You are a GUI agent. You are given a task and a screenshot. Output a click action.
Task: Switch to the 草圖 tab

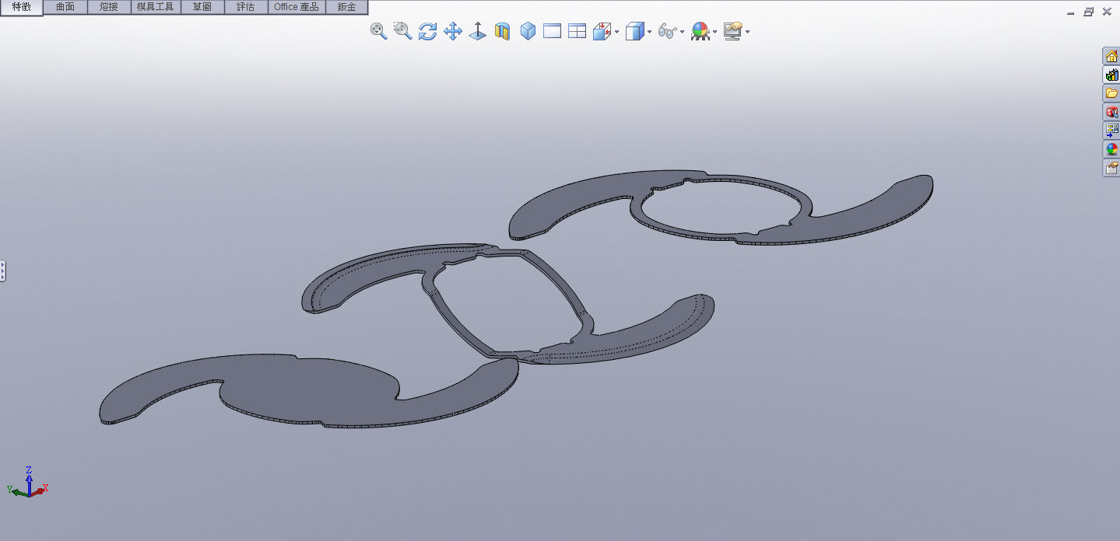tap(202, 7)
